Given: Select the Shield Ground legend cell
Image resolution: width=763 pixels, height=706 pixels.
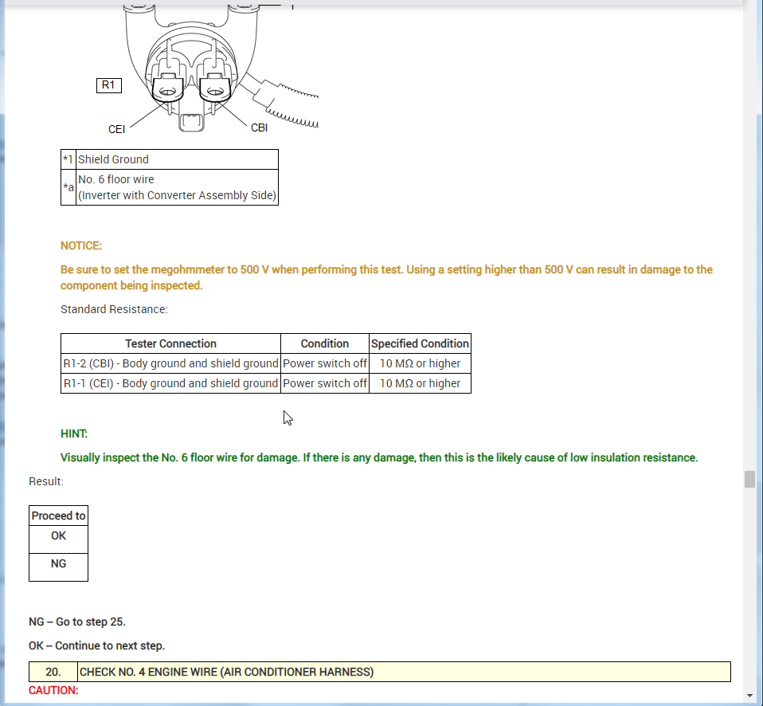Looking at the screenshot, I should (x=177, y=159).
